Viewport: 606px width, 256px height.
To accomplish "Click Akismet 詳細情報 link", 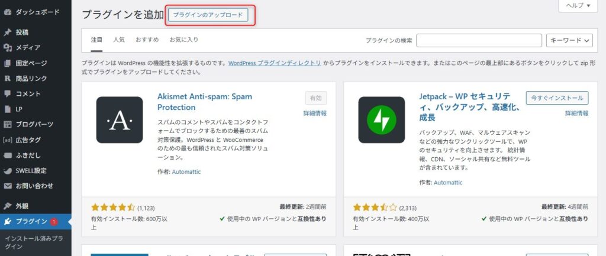I will 315,113.
